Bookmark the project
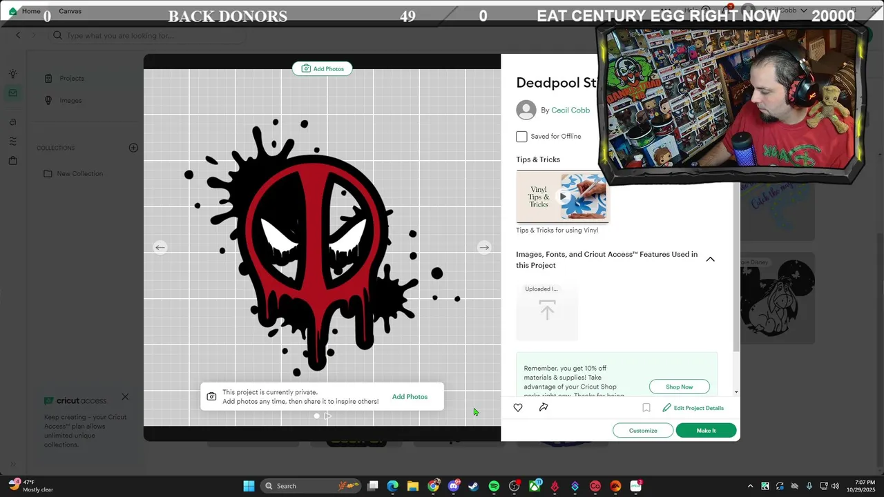Image resolution: width=884 pixels, height=497 pixels. pos(646,408)
